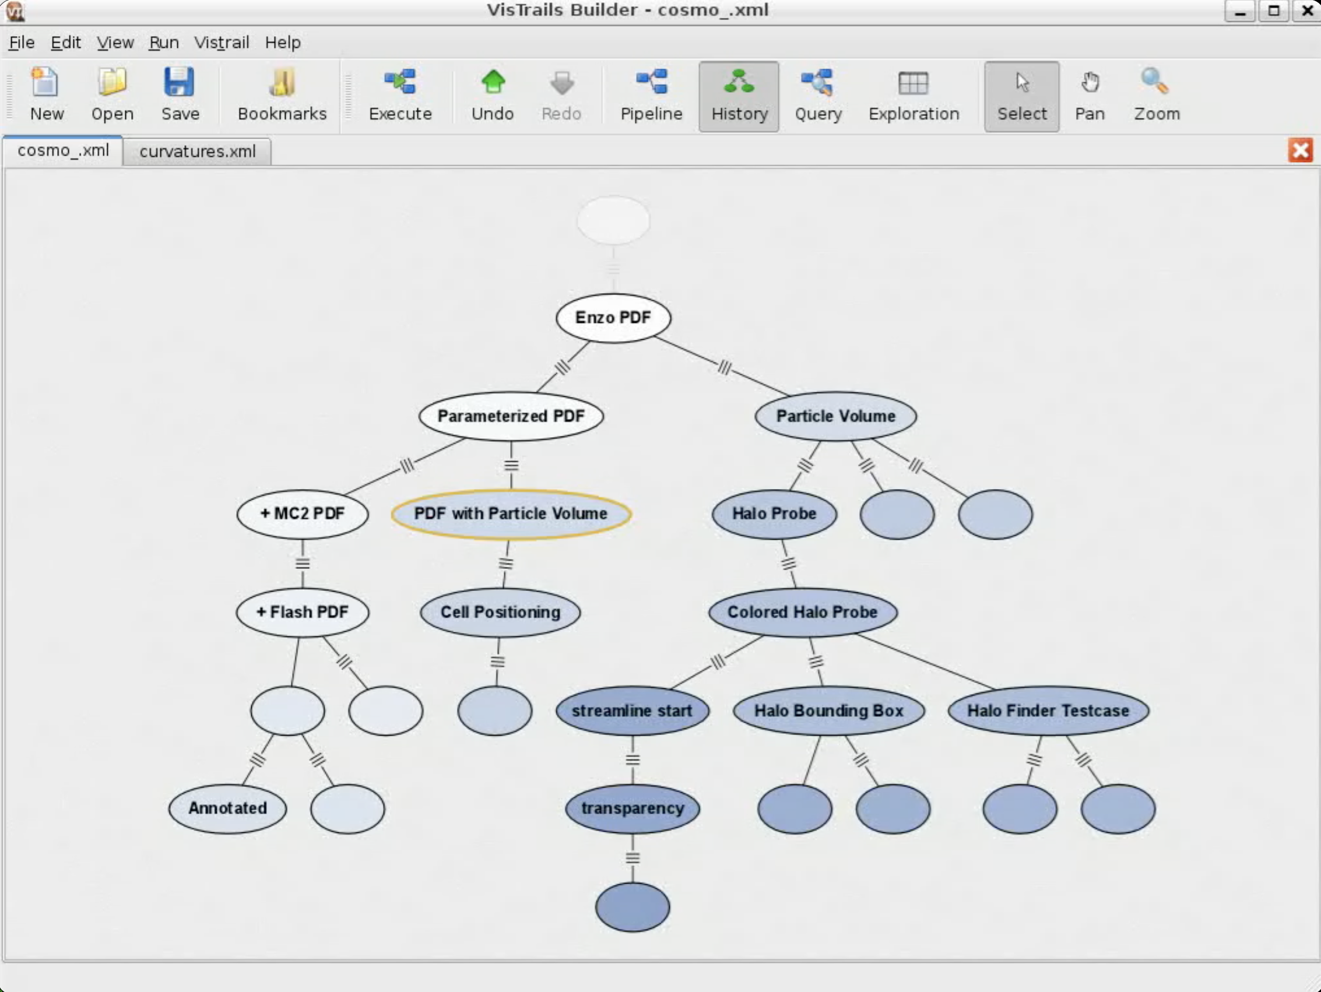Click the Halo Finder Testcase node
This screenshot has height=992, width=1321.
point(1048,710)
